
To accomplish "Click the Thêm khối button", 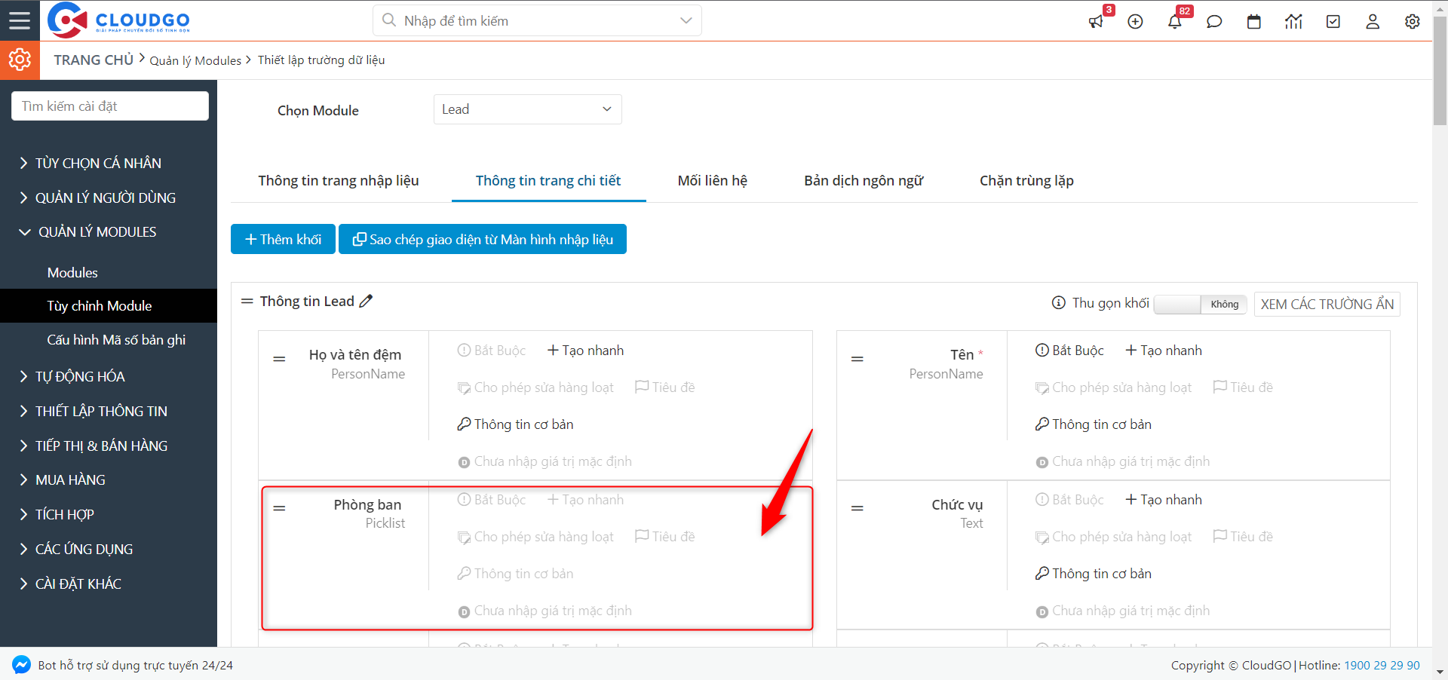I will [283, 240].
